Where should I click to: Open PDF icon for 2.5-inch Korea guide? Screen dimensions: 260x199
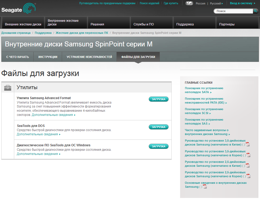(248, 176)
